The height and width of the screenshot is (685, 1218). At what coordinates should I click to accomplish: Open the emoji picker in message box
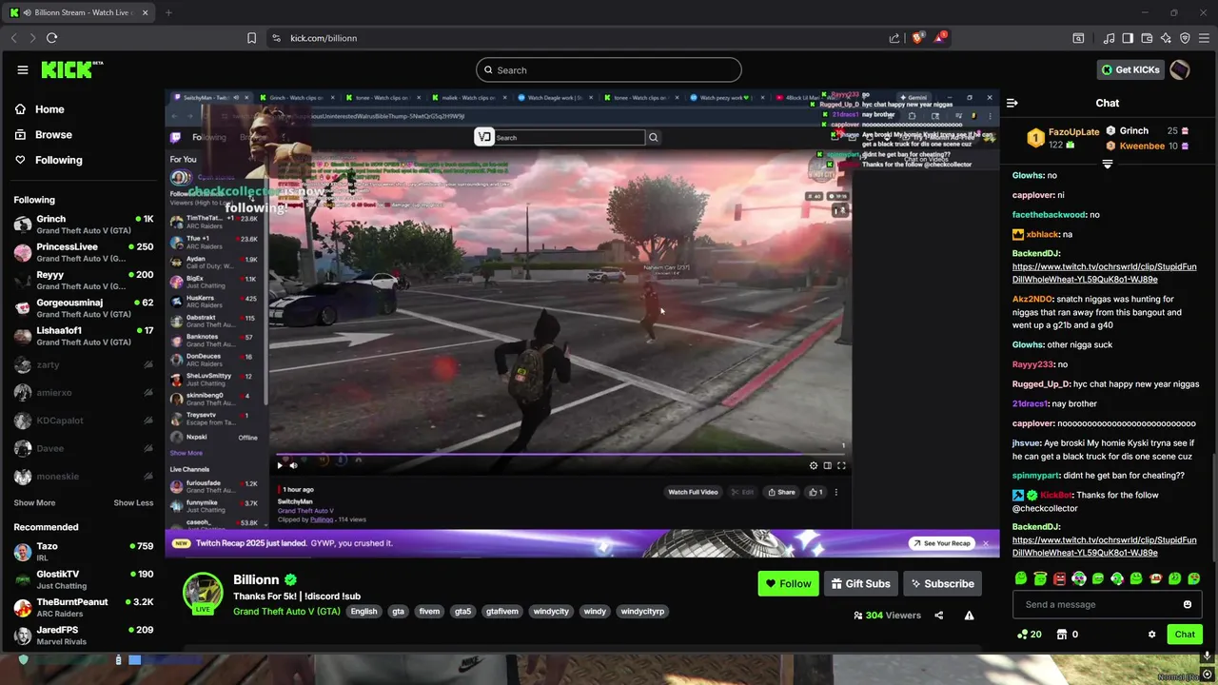pos(1188,604)
